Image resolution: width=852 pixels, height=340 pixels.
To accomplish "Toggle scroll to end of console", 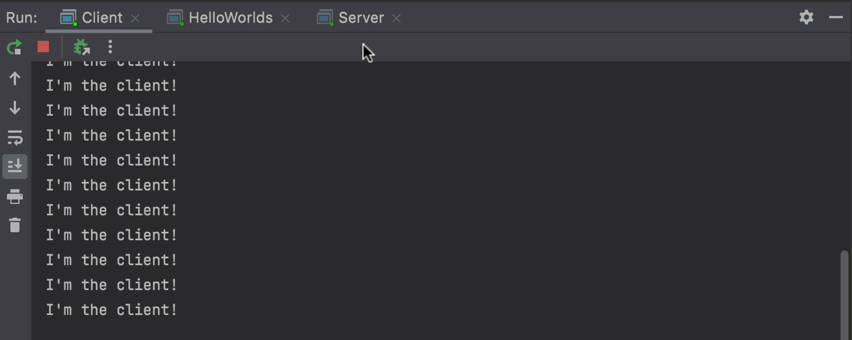I will (x=14, y=166).
